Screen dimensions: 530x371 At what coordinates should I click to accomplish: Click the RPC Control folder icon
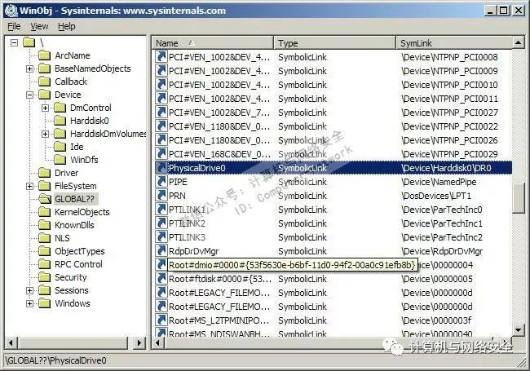coord(44,264)
